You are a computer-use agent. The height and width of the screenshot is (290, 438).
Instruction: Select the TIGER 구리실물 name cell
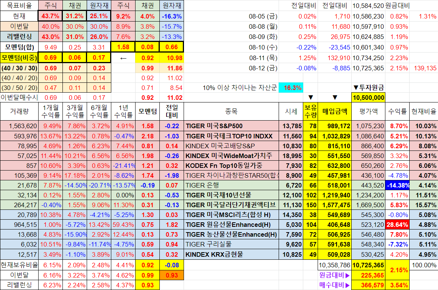[x=231, y=244]
